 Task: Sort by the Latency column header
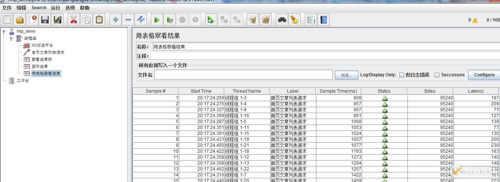476,91
